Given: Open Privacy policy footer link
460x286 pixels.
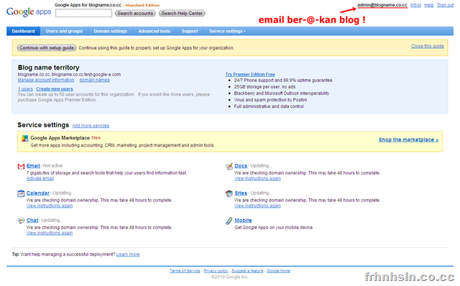Looking at the screenshot, I should (x=216, y=271).
